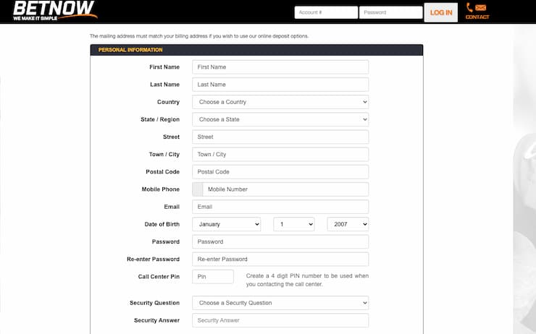Click the 4 digit PIN description text

point(307,280)
